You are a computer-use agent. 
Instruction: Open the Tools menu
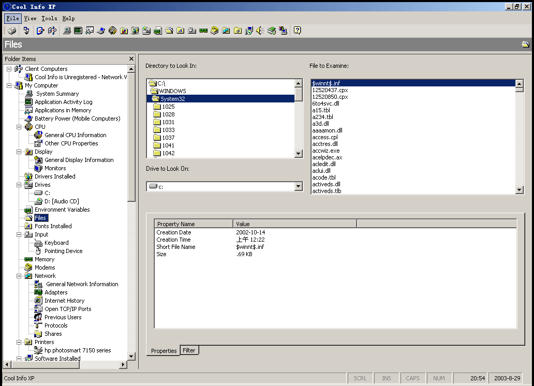[x=49, y=19]
